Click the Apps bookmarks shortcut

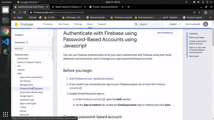click(18, 17)
